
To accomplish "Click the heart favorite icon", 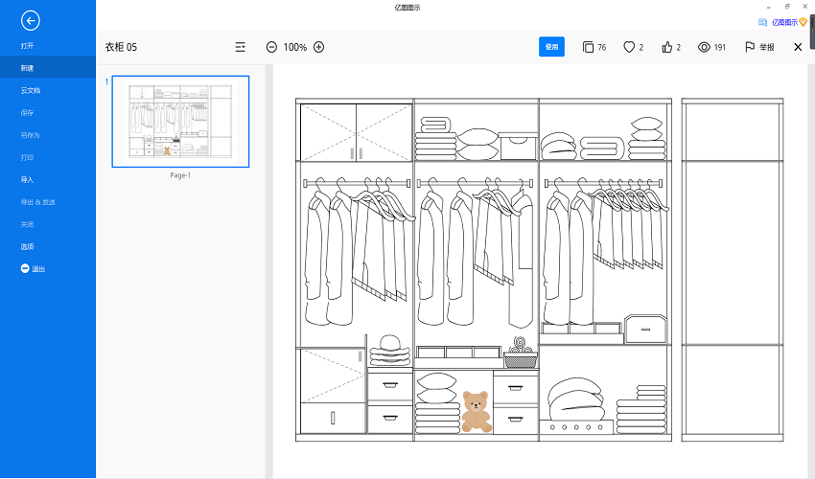I will [x=629, y=47].
